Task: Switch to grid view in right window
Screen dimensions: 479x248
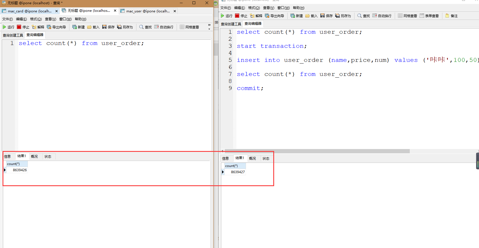Action: click(408, 16)
